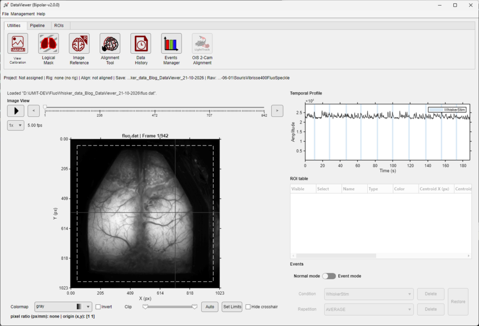This screenshot has width=479, height=326.
Task: Click the Loaded fluo.dat path message
Action: tap(82, 93)
